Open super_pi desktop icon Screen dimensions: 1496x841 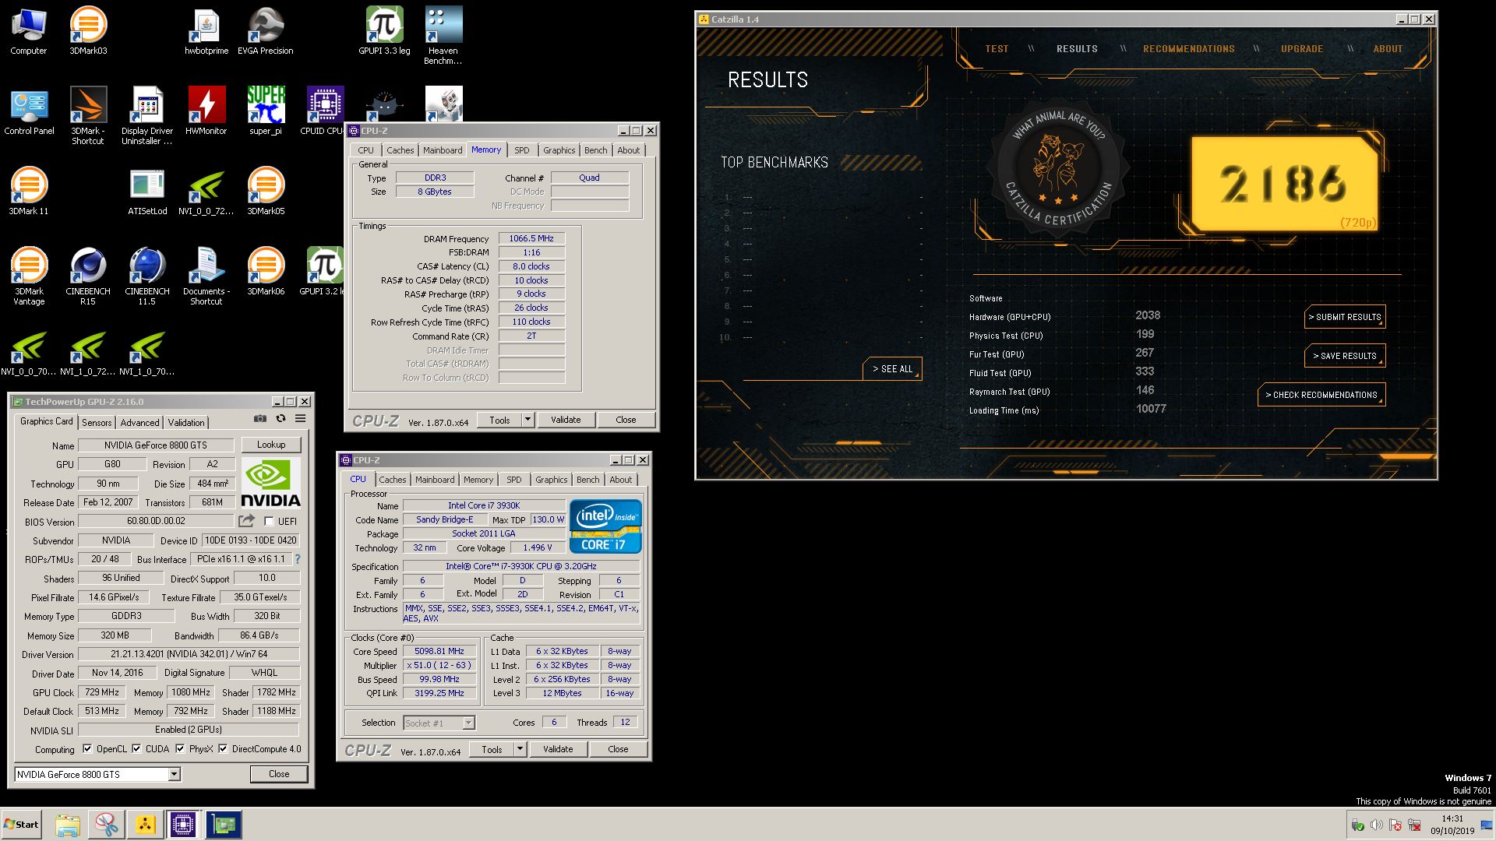[x=266, y=111]
